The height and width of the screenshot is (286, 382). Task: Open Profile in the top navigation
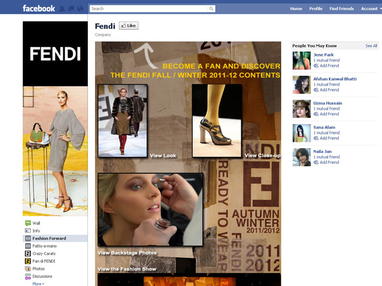pyautogui.click(x=316, y=9)
